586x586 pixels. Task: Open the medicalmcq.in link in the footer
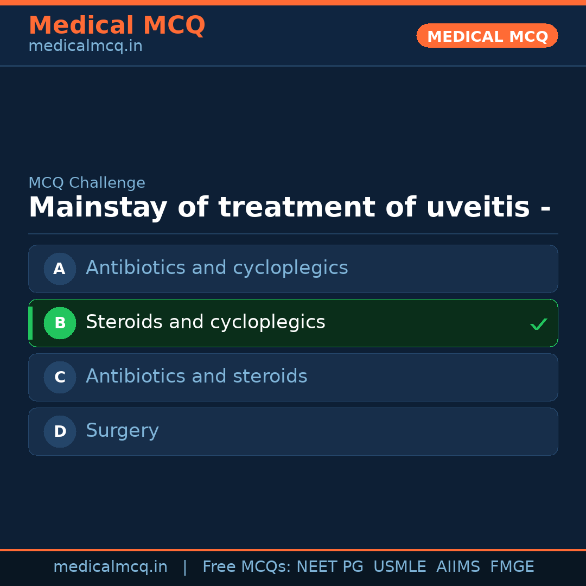click(110, 567)
